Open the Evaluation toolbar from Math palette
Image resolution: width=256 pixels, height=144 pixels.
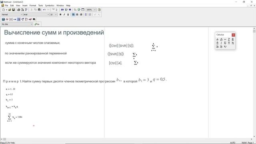click(15, 19)
